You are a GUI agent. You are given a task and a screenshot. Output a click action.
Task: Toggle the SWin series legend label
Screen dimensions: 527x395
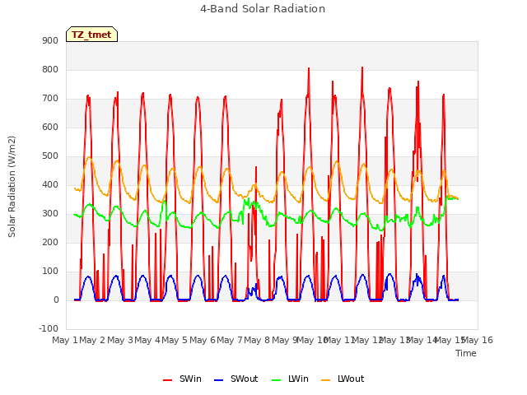pyautogui.click(x=190, y=379)
